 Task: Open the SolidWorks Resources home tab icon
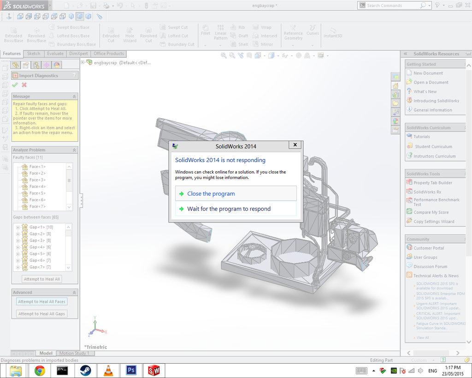pos(395,86)
